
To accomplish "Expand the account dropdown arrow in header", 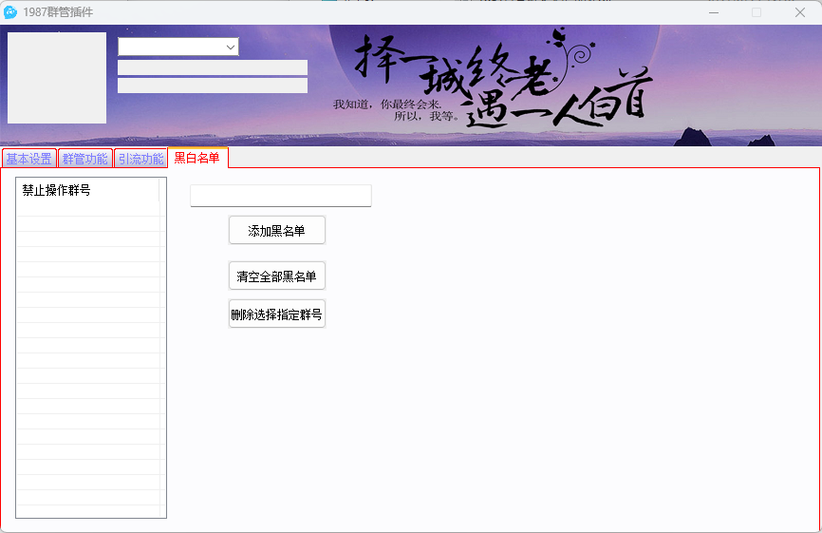I will 231,47.
